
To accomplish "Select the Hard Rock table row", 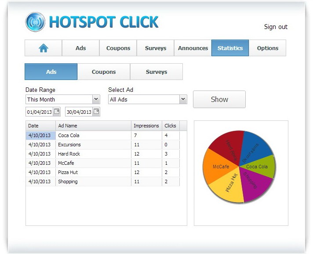I will pos(102,154).
